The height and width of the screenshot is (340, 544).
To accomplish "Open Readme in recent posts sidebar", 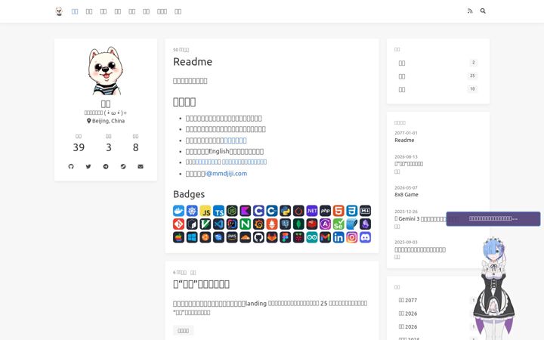I will [x=404, y=141].
